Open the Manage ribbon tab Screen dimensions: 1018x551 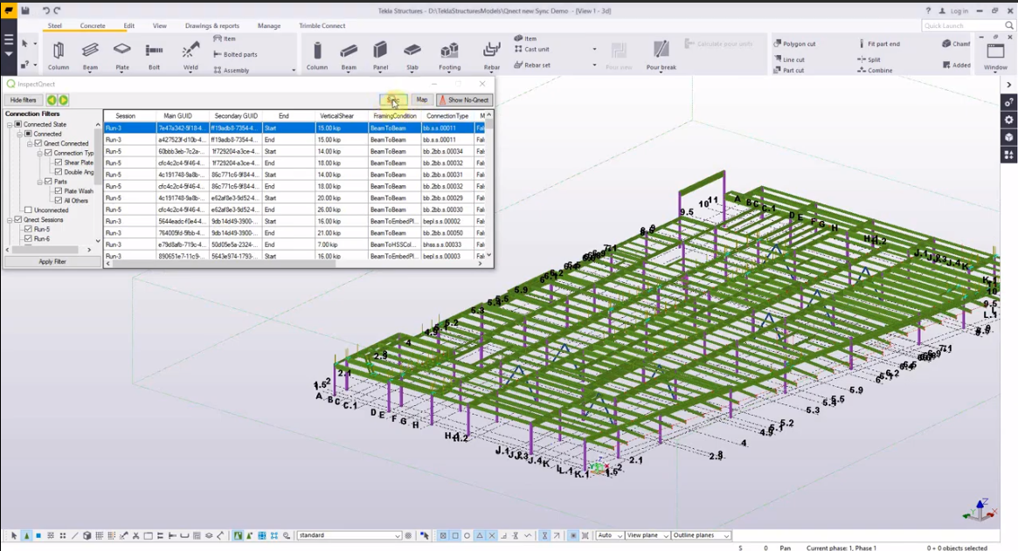(x=269, y=26)
